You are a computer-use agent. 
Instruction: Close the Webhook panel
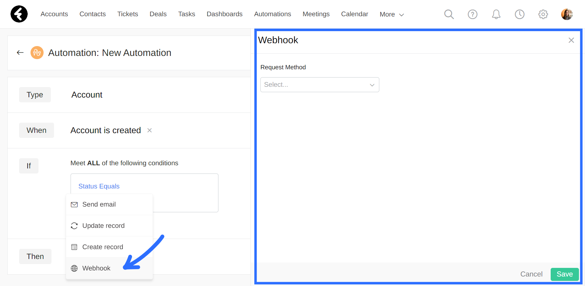click(571, 40)
